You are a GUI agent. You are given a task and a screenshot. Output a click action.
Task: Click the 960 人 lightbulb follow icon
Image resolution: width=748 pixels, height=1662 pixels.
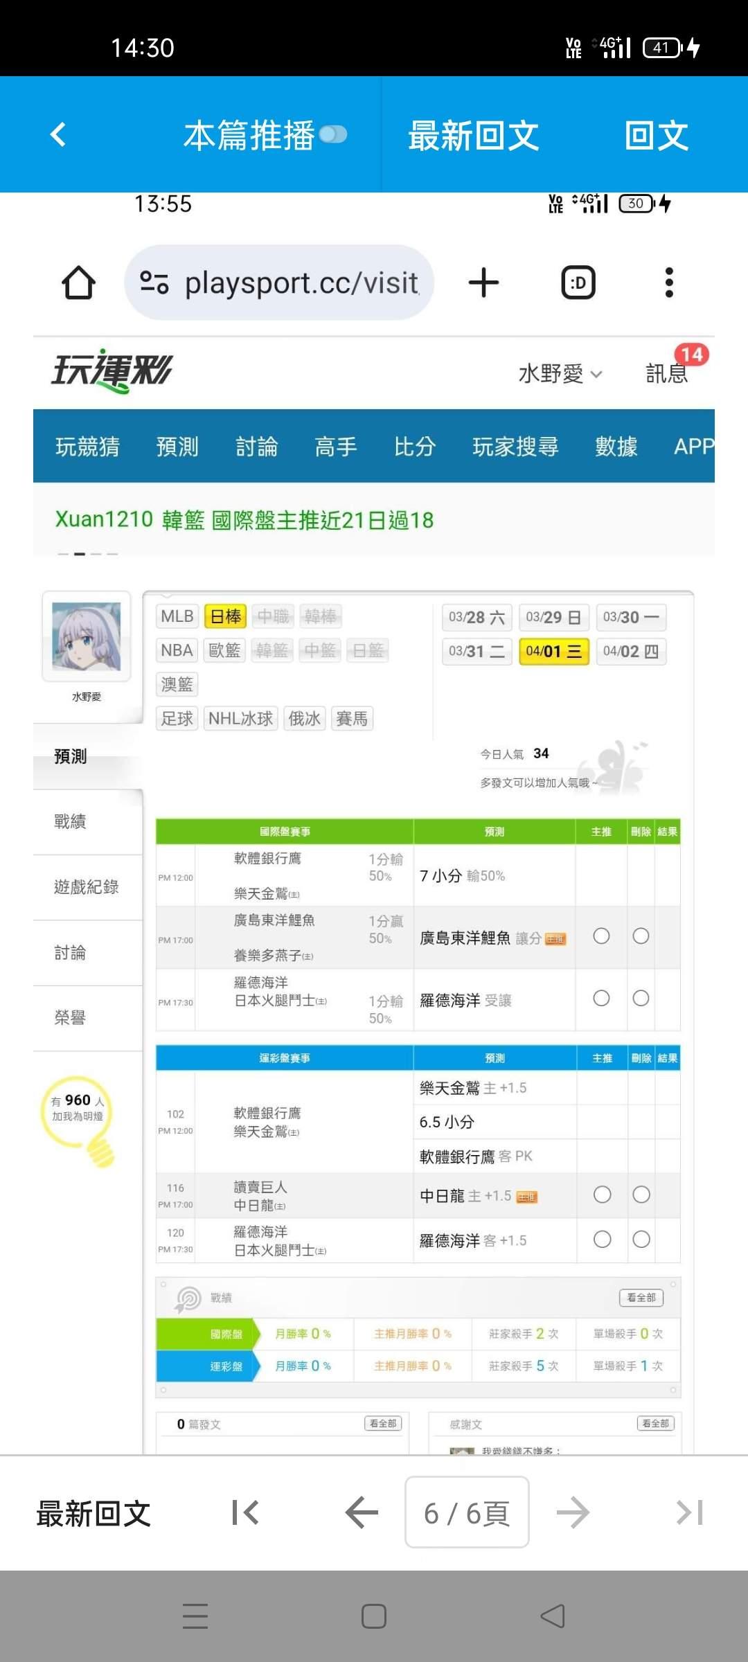click(78, 1116)
